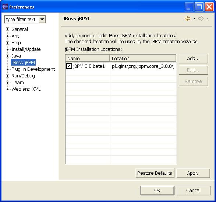Uncheck the jBPM 3.0 beta1 checkbox
Image resolution: width=216 pixels, height=202 pixels.
(x=69, y=66)
